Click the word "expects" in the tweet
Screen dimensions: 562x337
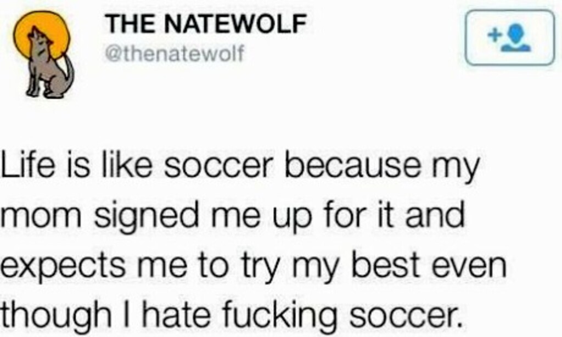pos(64,267)
